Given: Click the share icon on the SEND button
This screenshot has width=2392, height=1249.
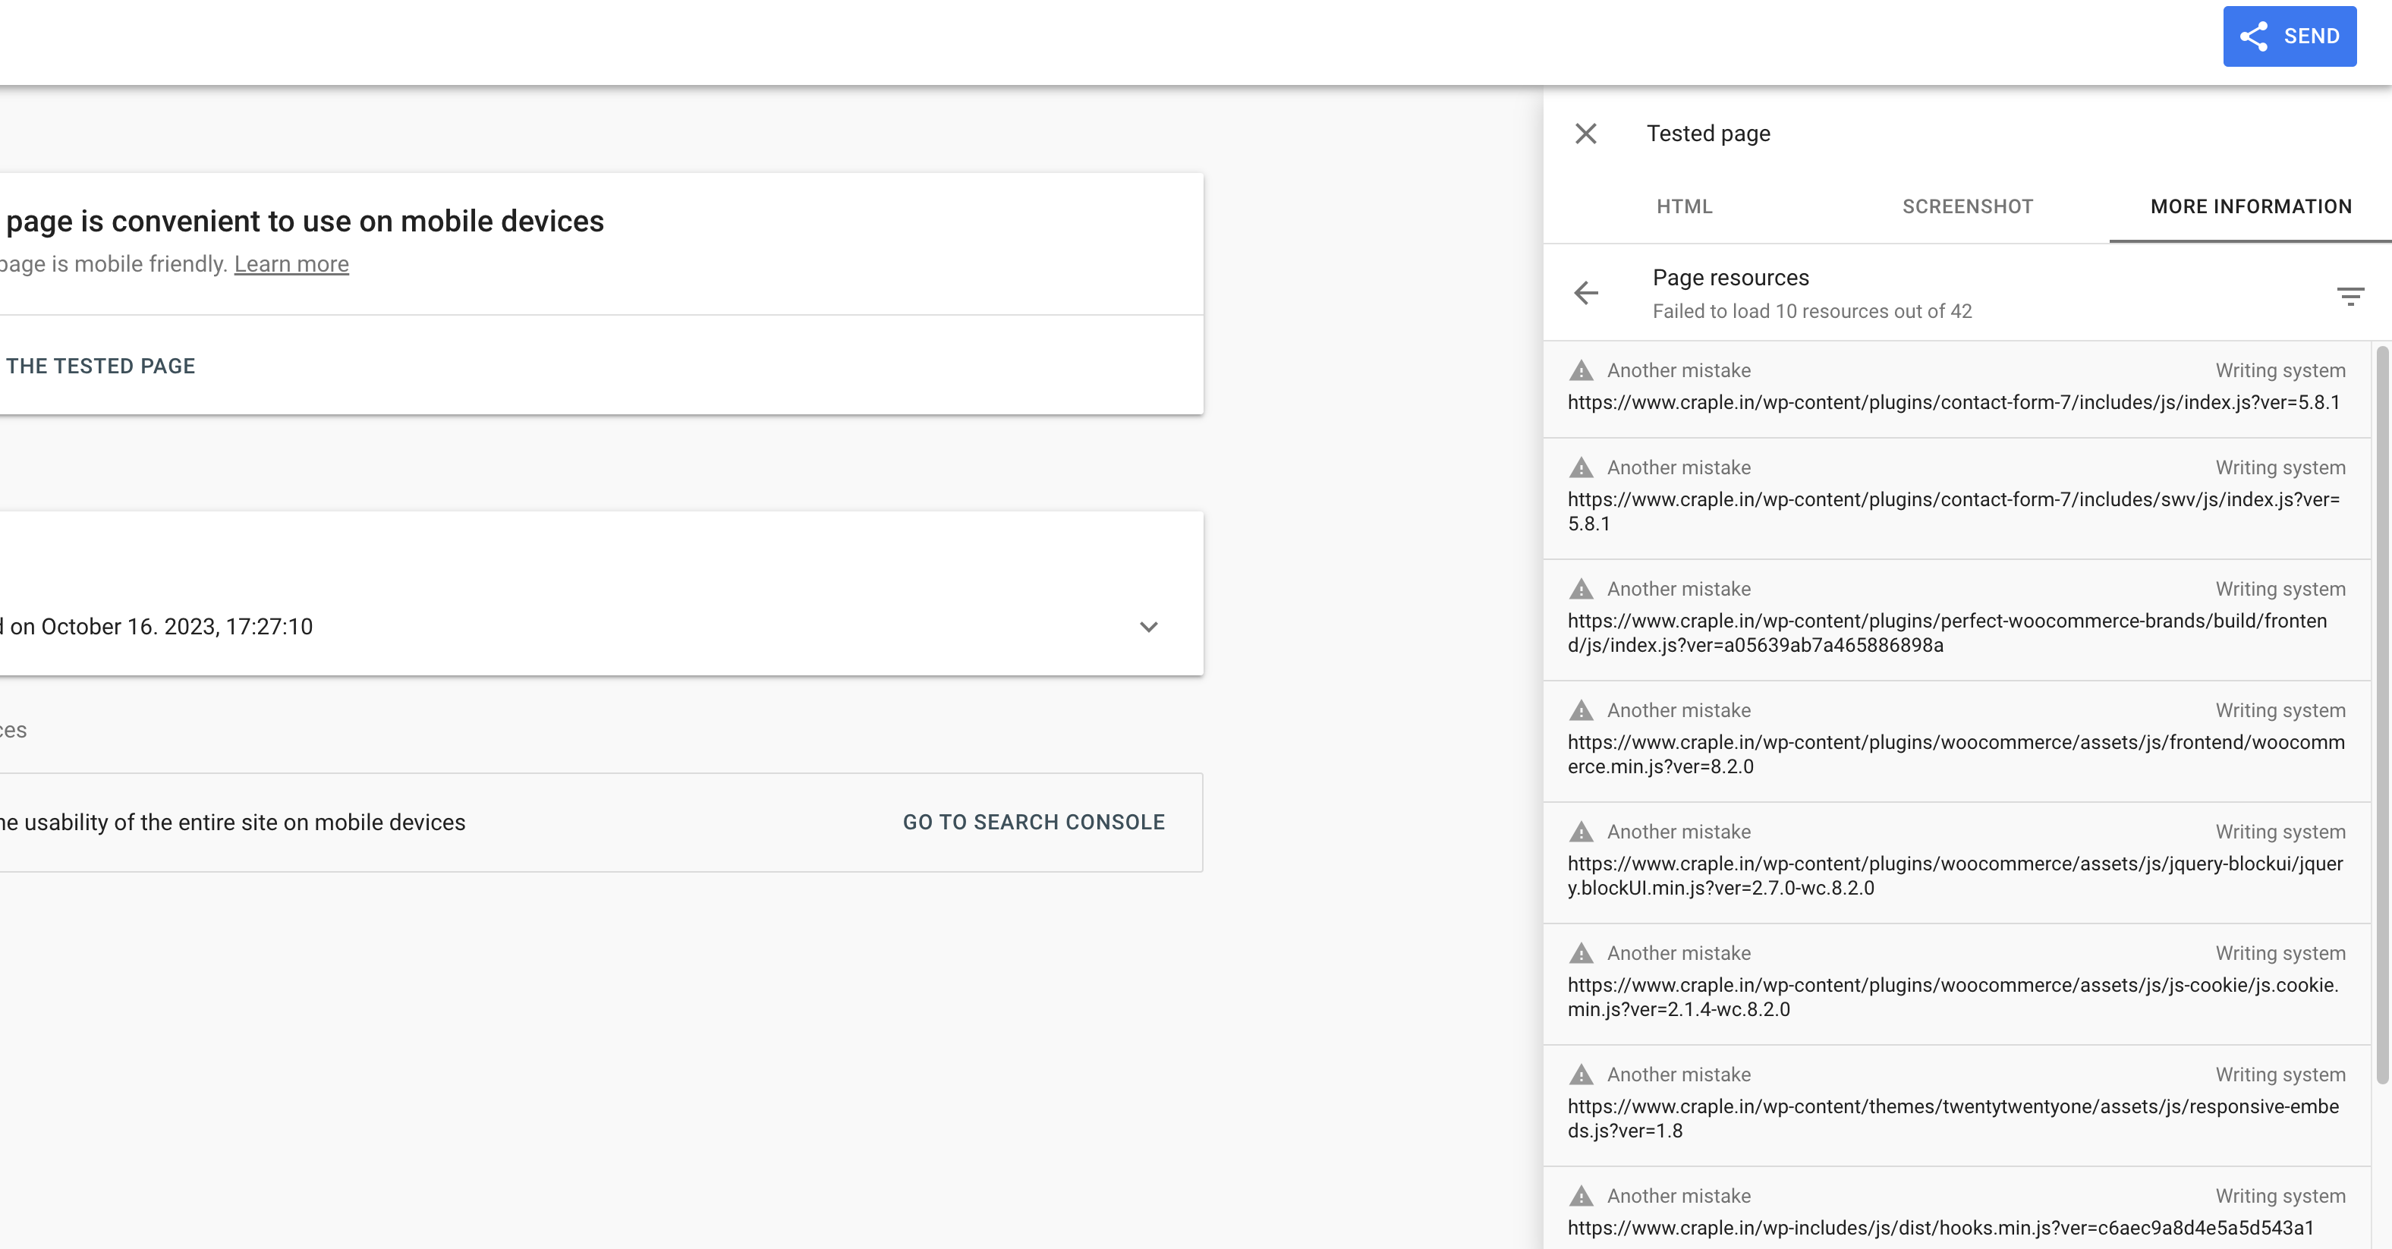Looking at the screenshot, I should coord(2254,36).
